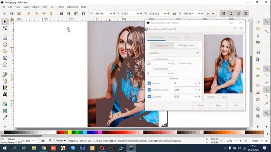Viewport: 271px width, 152px height.
Task: Open Windows Start menu
Action: 5,148
